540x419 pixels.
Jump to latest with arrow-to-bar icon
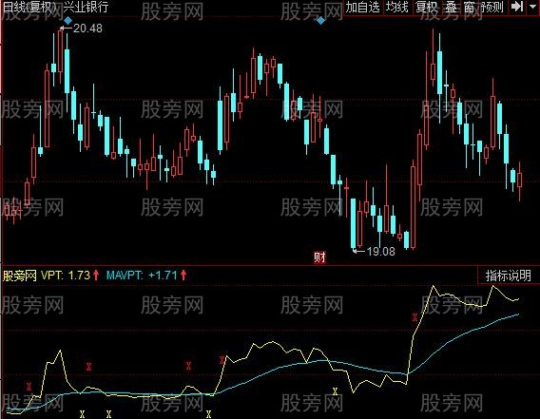[517, 7]
